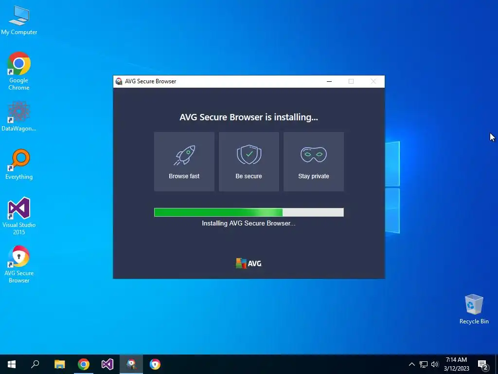Open the notification action center
Viewport: 498px width, 374px height.
(x=483, y=364)
